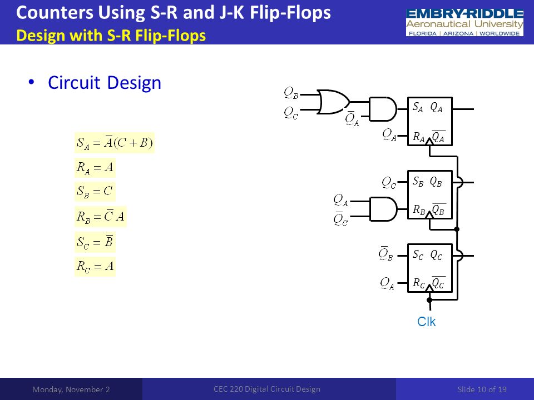Select flip-flop B block with S_B and R_B
Screen dimensions: 534x400
coord(430,194)
